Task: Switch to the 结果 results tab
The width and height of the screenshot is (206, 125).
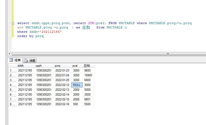Action: (x=15, y=60)
